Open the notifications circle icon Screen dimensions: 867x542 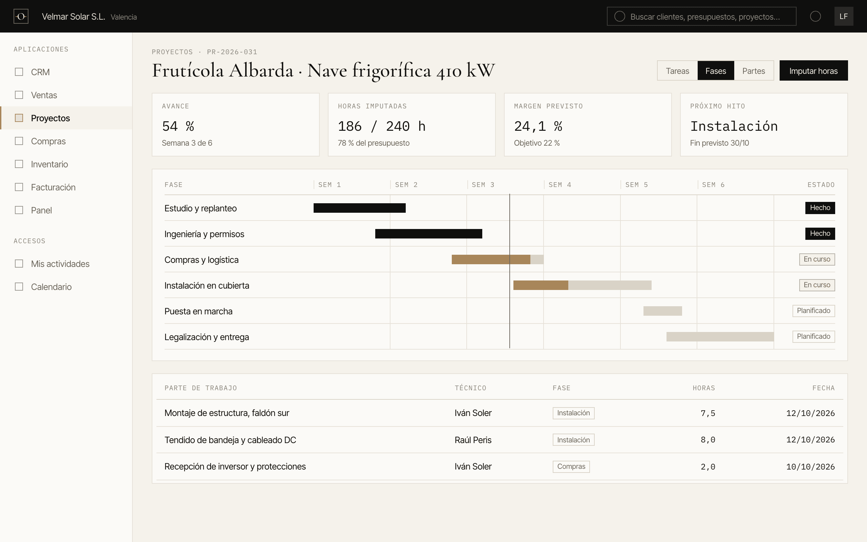(816, 17)
